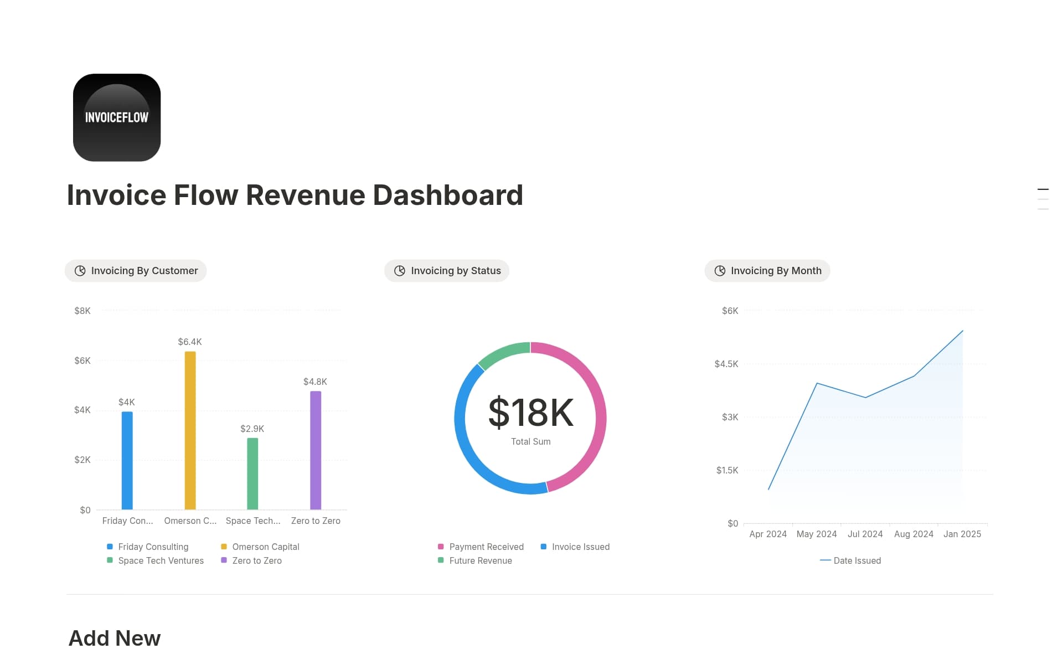Image resolution: width=1063 pixels, height=664 pixels.
Task: Click the Friday Consulting blue legend marker
Action: pyautogui.click(x=109, y=547)
